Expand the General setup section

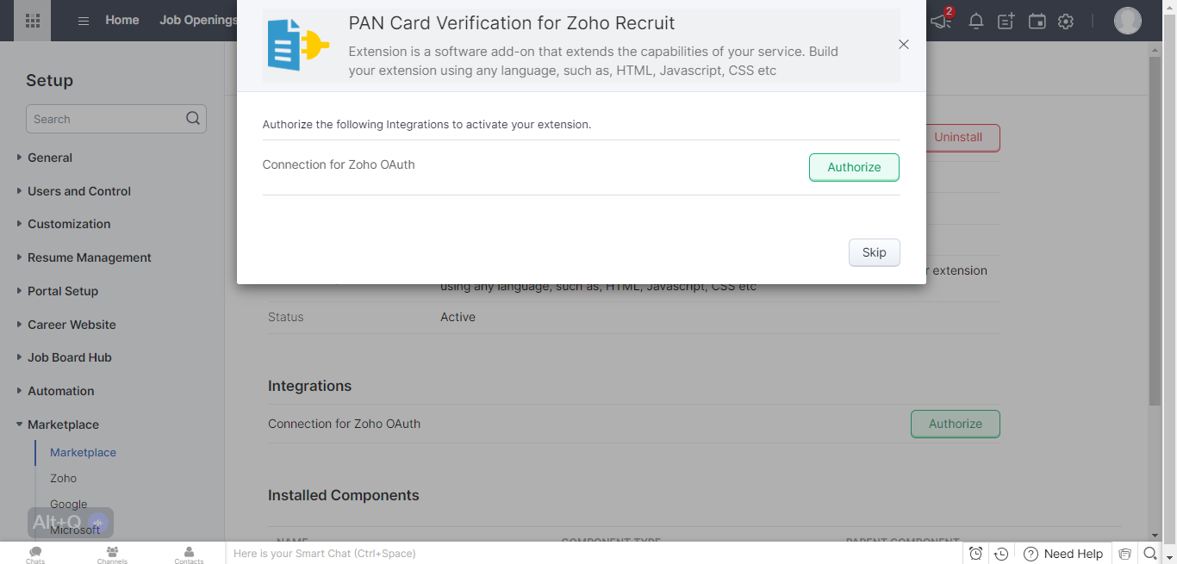(50, 158)
